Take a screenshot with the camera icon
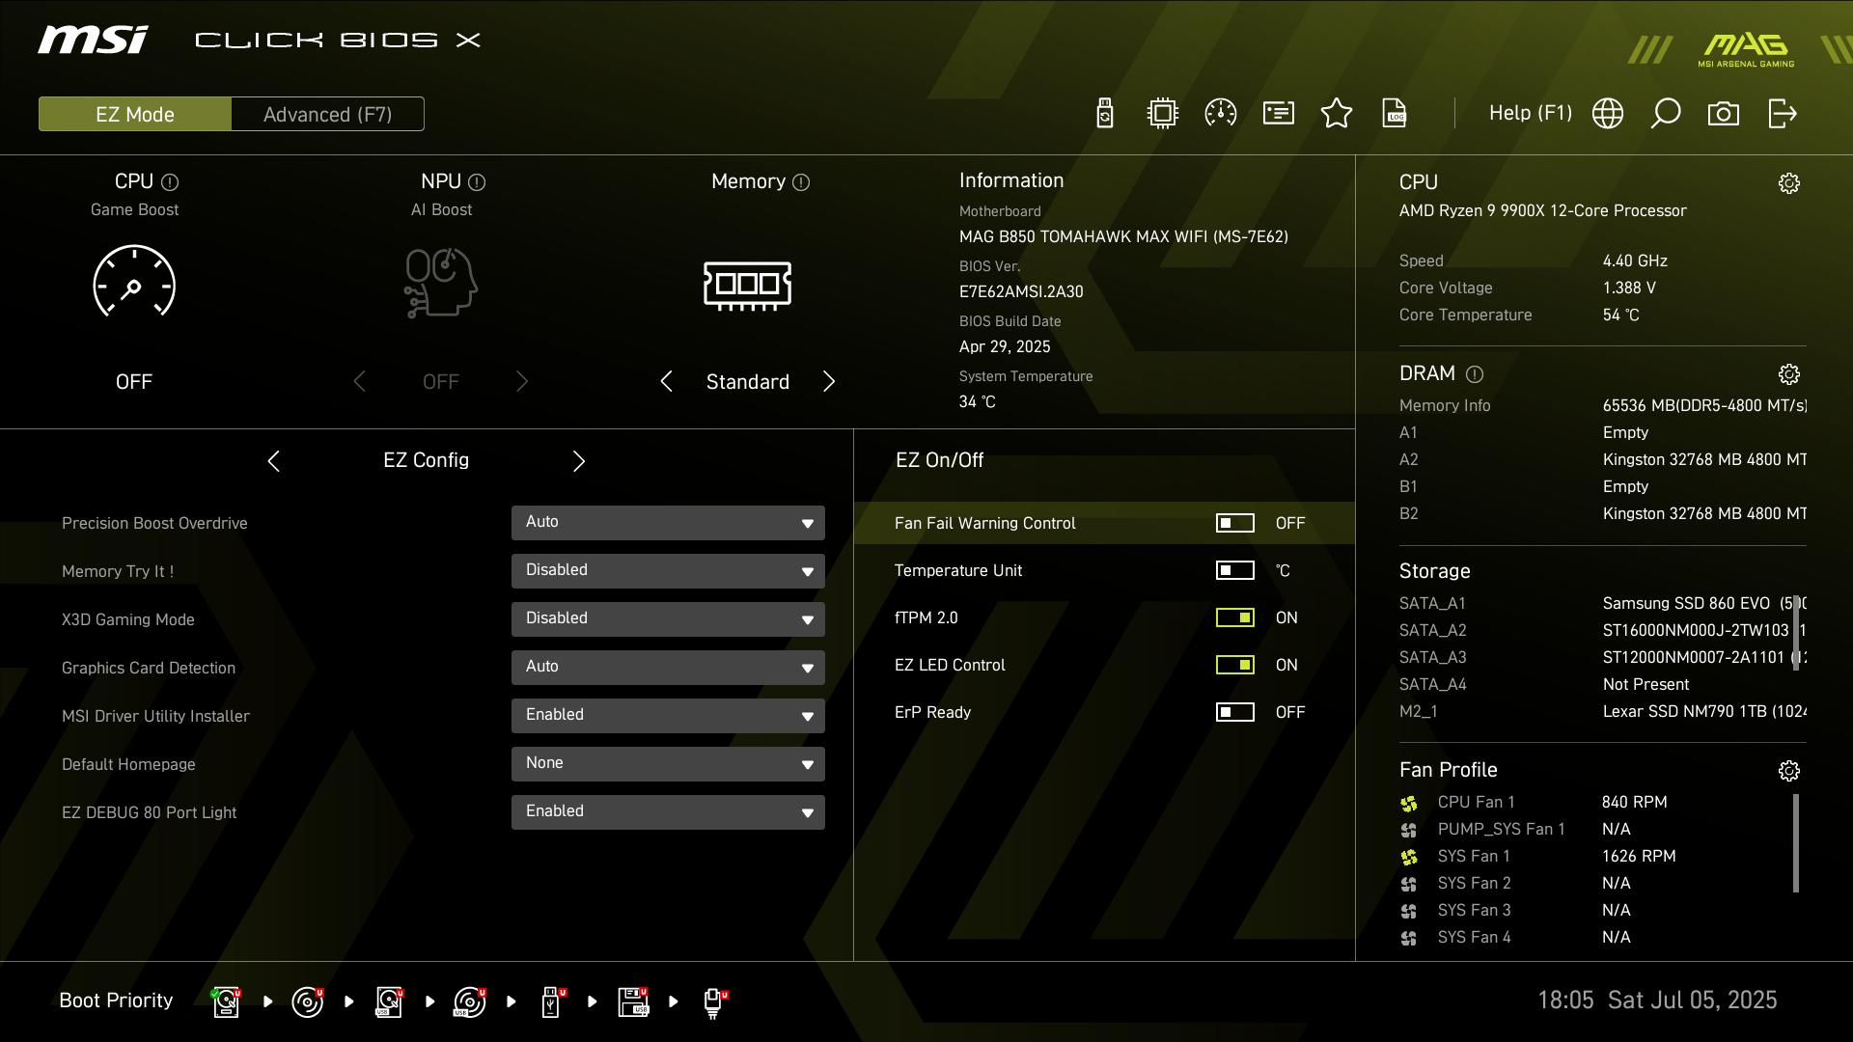This screenshot has height=1042, width=1853. (1724, 113)
